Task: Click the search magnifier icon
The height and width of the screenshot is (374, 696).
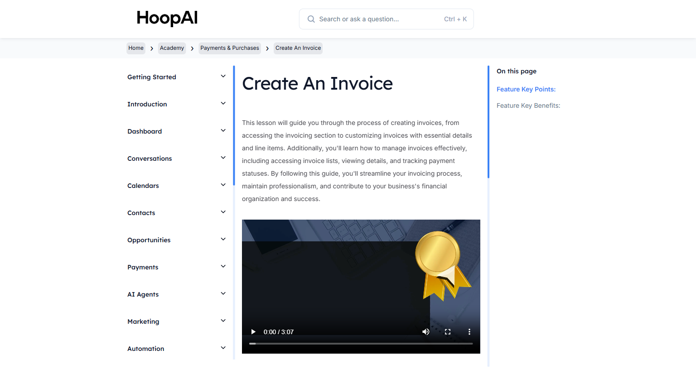Action: click(x=311, y=19)
